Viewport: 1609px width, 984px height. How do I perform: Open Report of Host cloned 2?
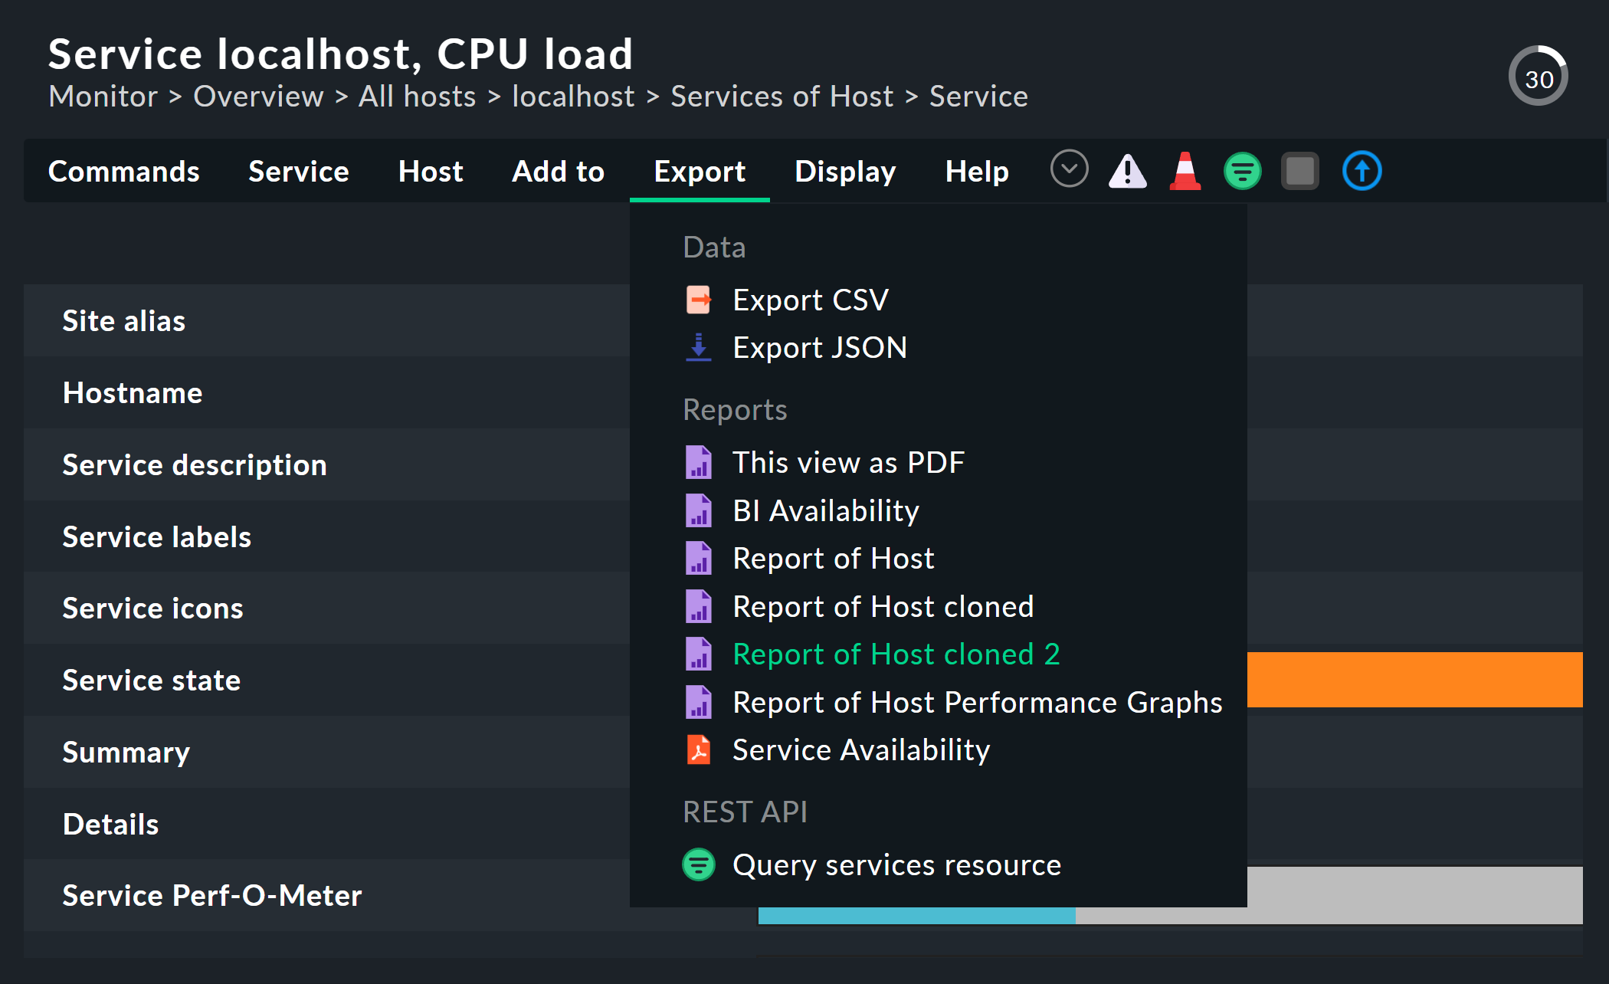(x=896, y=654)
